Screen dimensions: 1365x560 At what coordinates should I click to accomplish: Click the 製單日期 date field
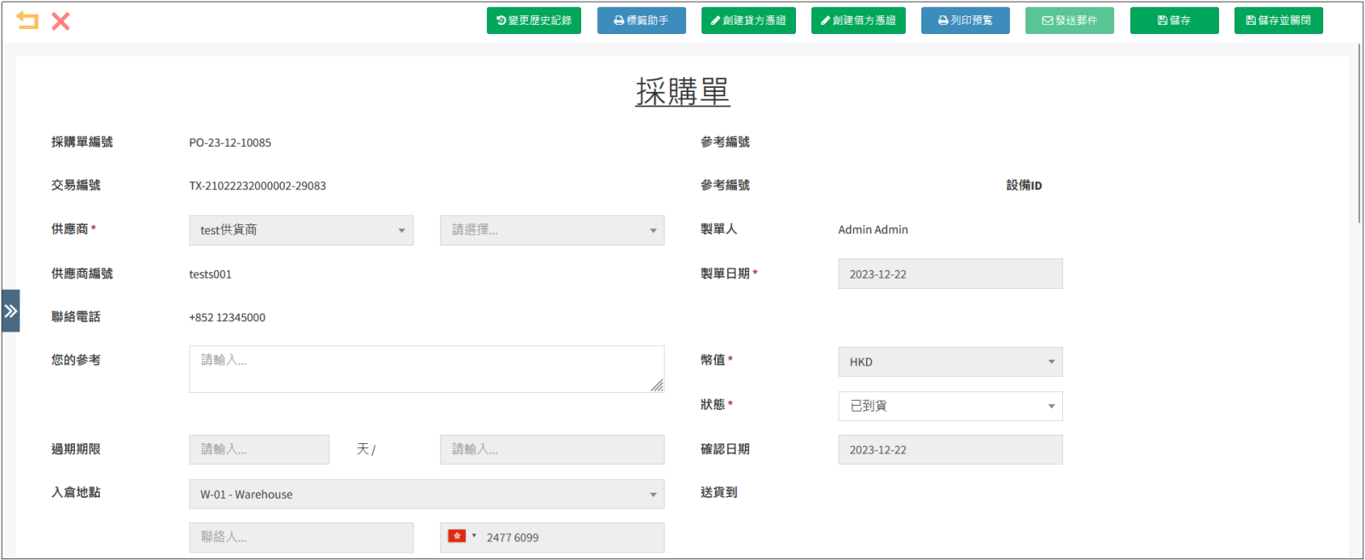coord(950,274)
